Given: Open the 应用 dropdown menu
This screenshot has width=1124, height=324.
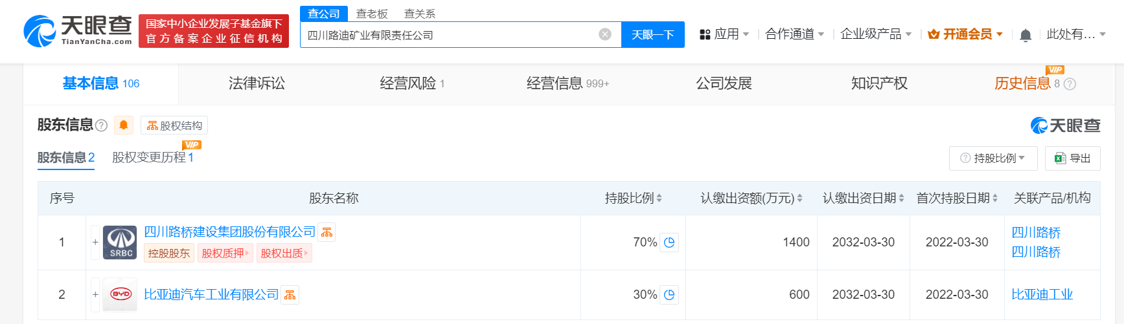Looking at the screenshot, I should tap(725, 34).
